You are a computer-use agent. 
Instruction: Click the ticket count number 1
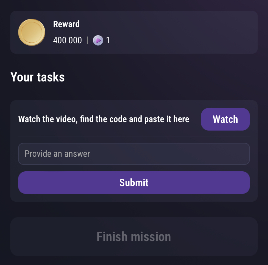pyautogui.click(x=108, y=40)
